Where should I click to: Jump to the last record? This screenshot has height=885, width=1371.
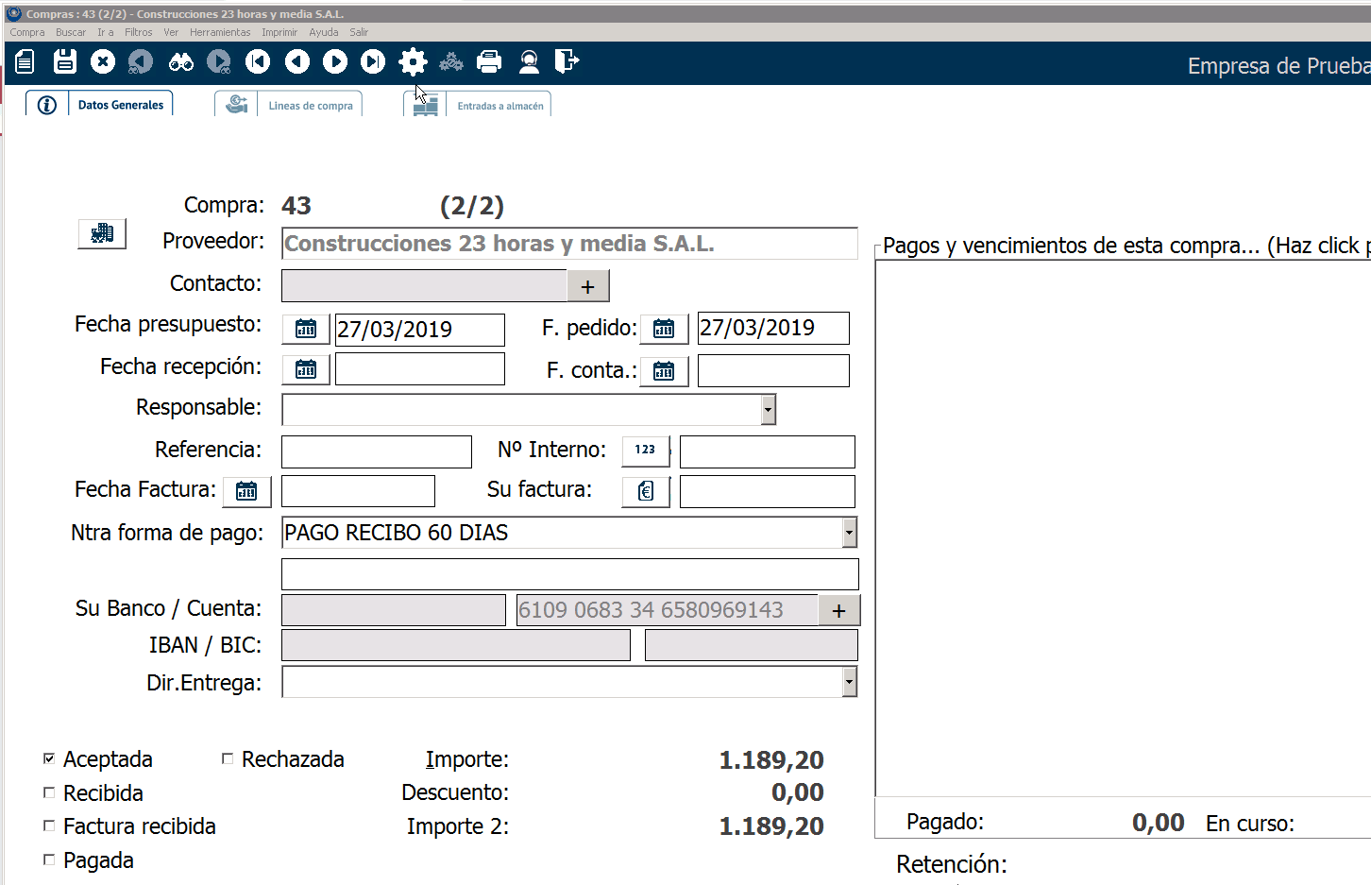tap(373, 62)
